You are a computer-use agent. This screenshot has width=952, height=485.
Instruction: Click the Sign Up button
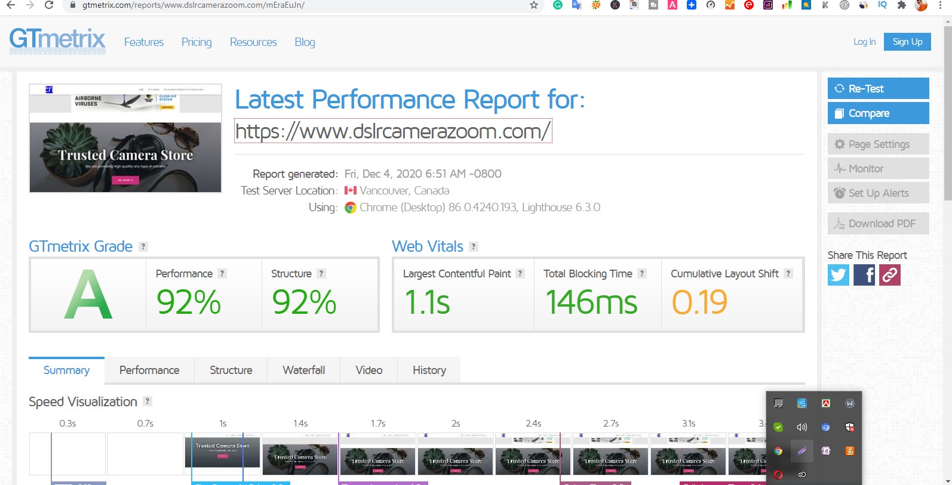(x=907, y=42)
